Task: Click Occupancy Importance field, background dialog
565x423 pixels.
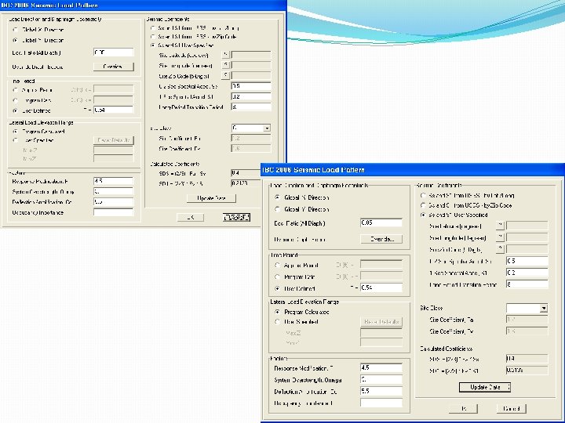Action: [x=113, y=212]
